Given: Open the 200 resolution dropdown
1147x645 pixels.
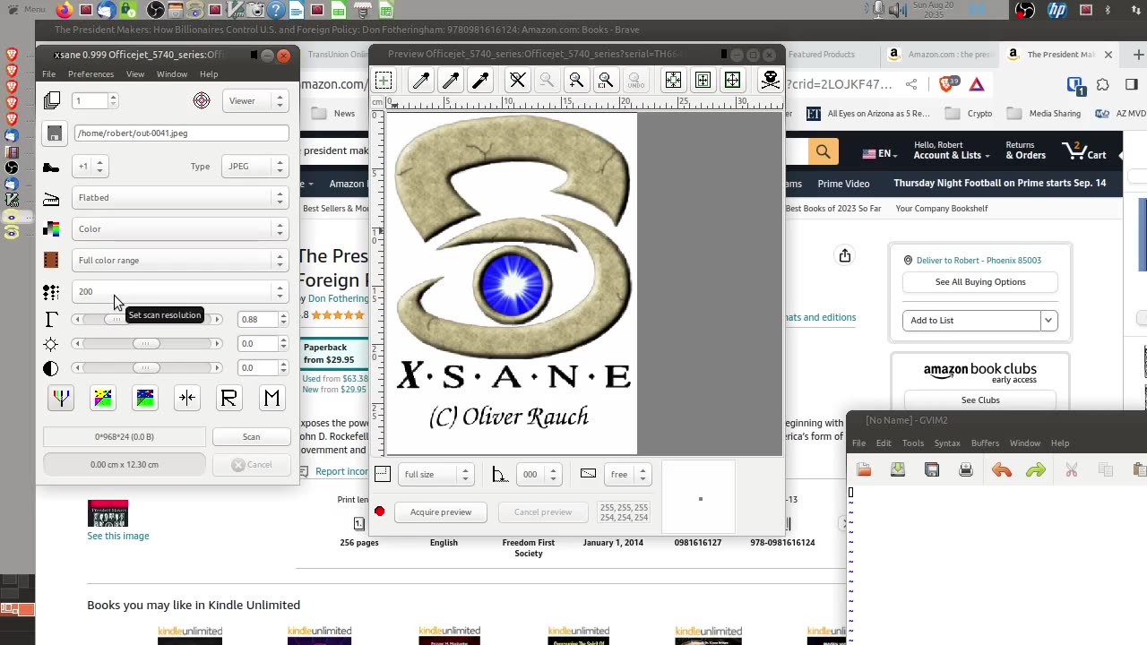Looking at the screenshot, I should pos(179,291).
